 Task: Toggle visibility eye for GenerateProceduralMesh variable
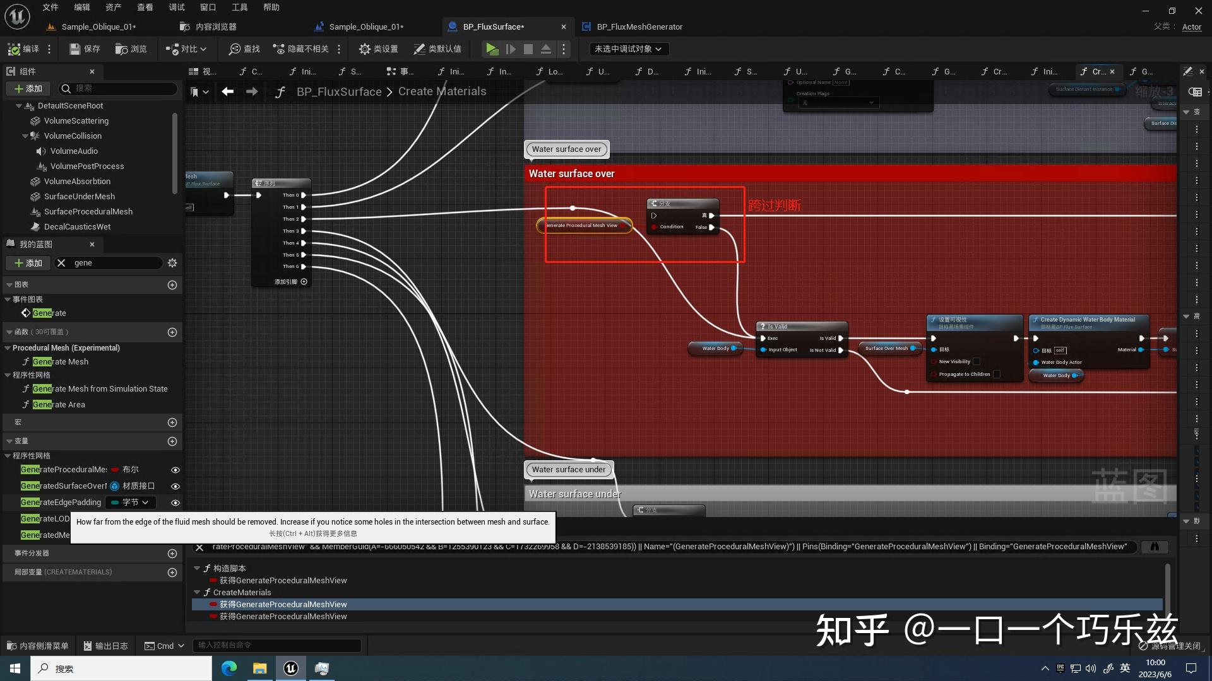click(x=175, y=470)
